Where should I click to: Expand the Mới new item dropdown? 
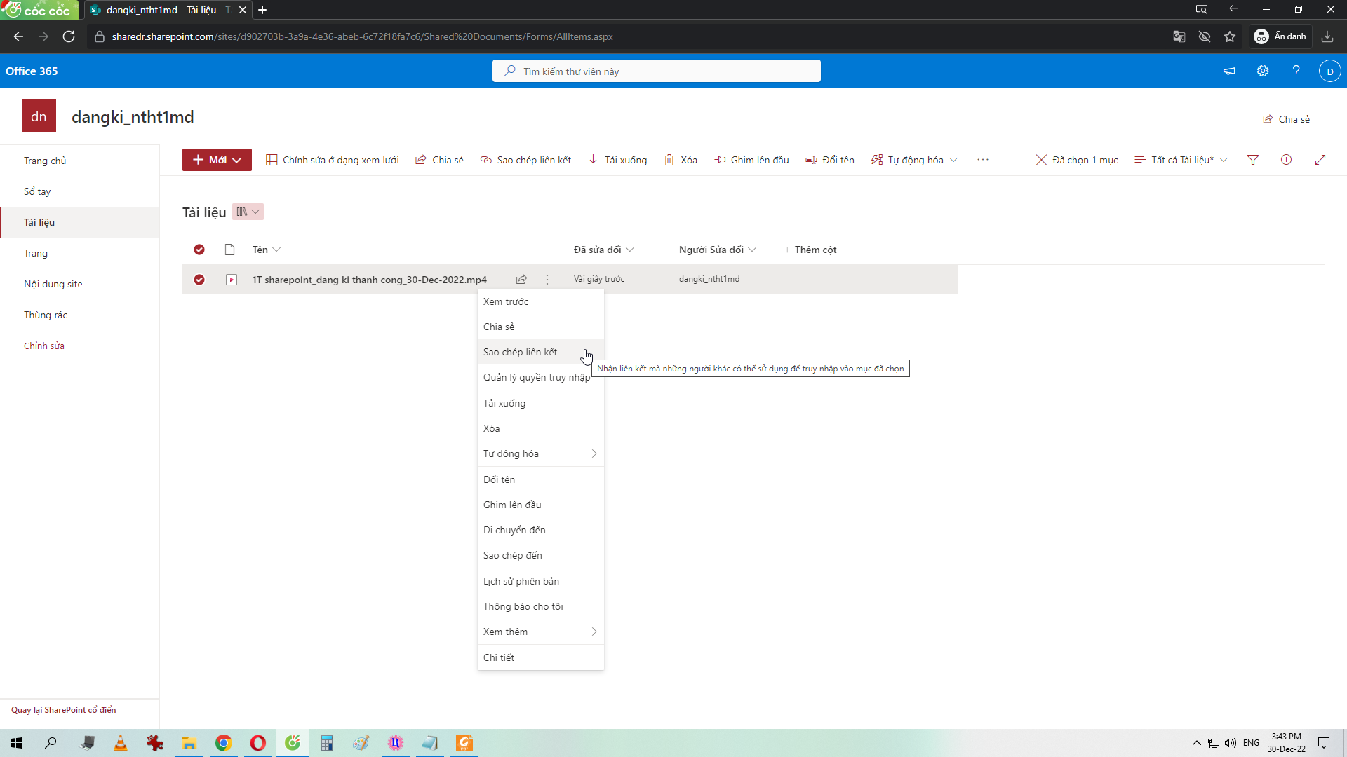(217, 160)
